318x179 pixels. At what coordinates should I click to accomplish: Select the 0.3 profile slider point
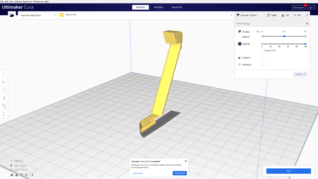tap(306, 36)
